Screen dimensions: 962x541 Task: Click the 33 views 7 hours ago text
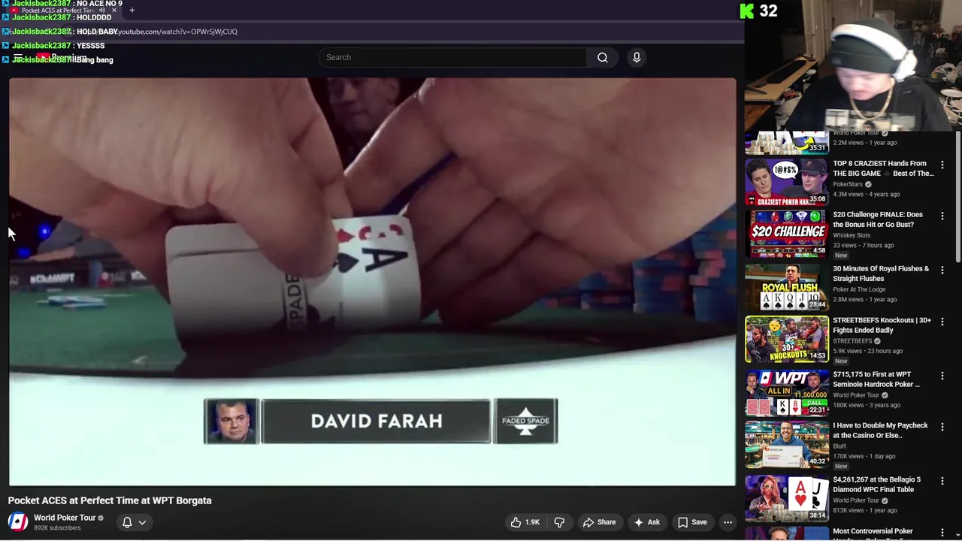coord(864,245)
